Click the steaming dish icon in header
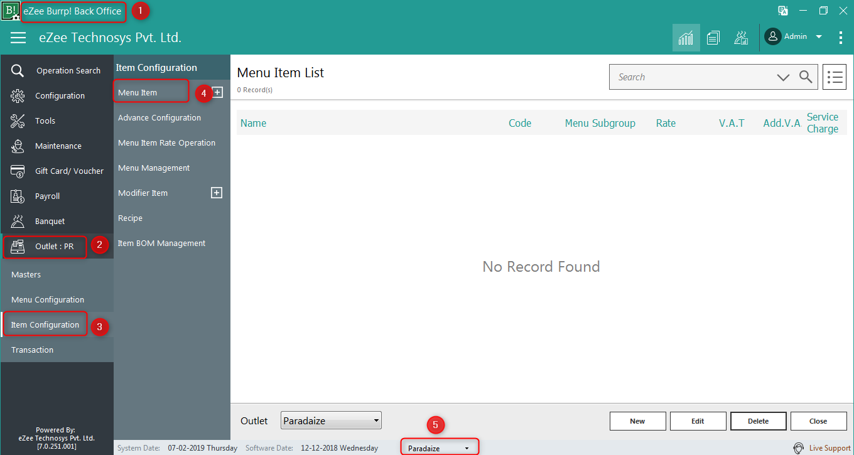 [x=741, y=38]
